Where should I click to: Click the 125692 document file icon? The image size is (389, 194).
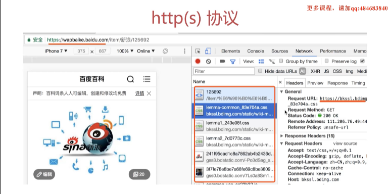(x=199, y=95)
